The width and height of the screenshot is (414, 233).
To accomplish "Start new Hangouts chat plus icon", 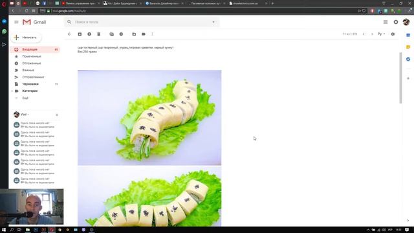I will (x=57, y=115).
